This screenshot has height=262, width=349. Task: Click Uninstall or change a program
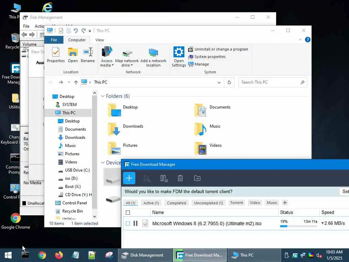coord(218,49)
